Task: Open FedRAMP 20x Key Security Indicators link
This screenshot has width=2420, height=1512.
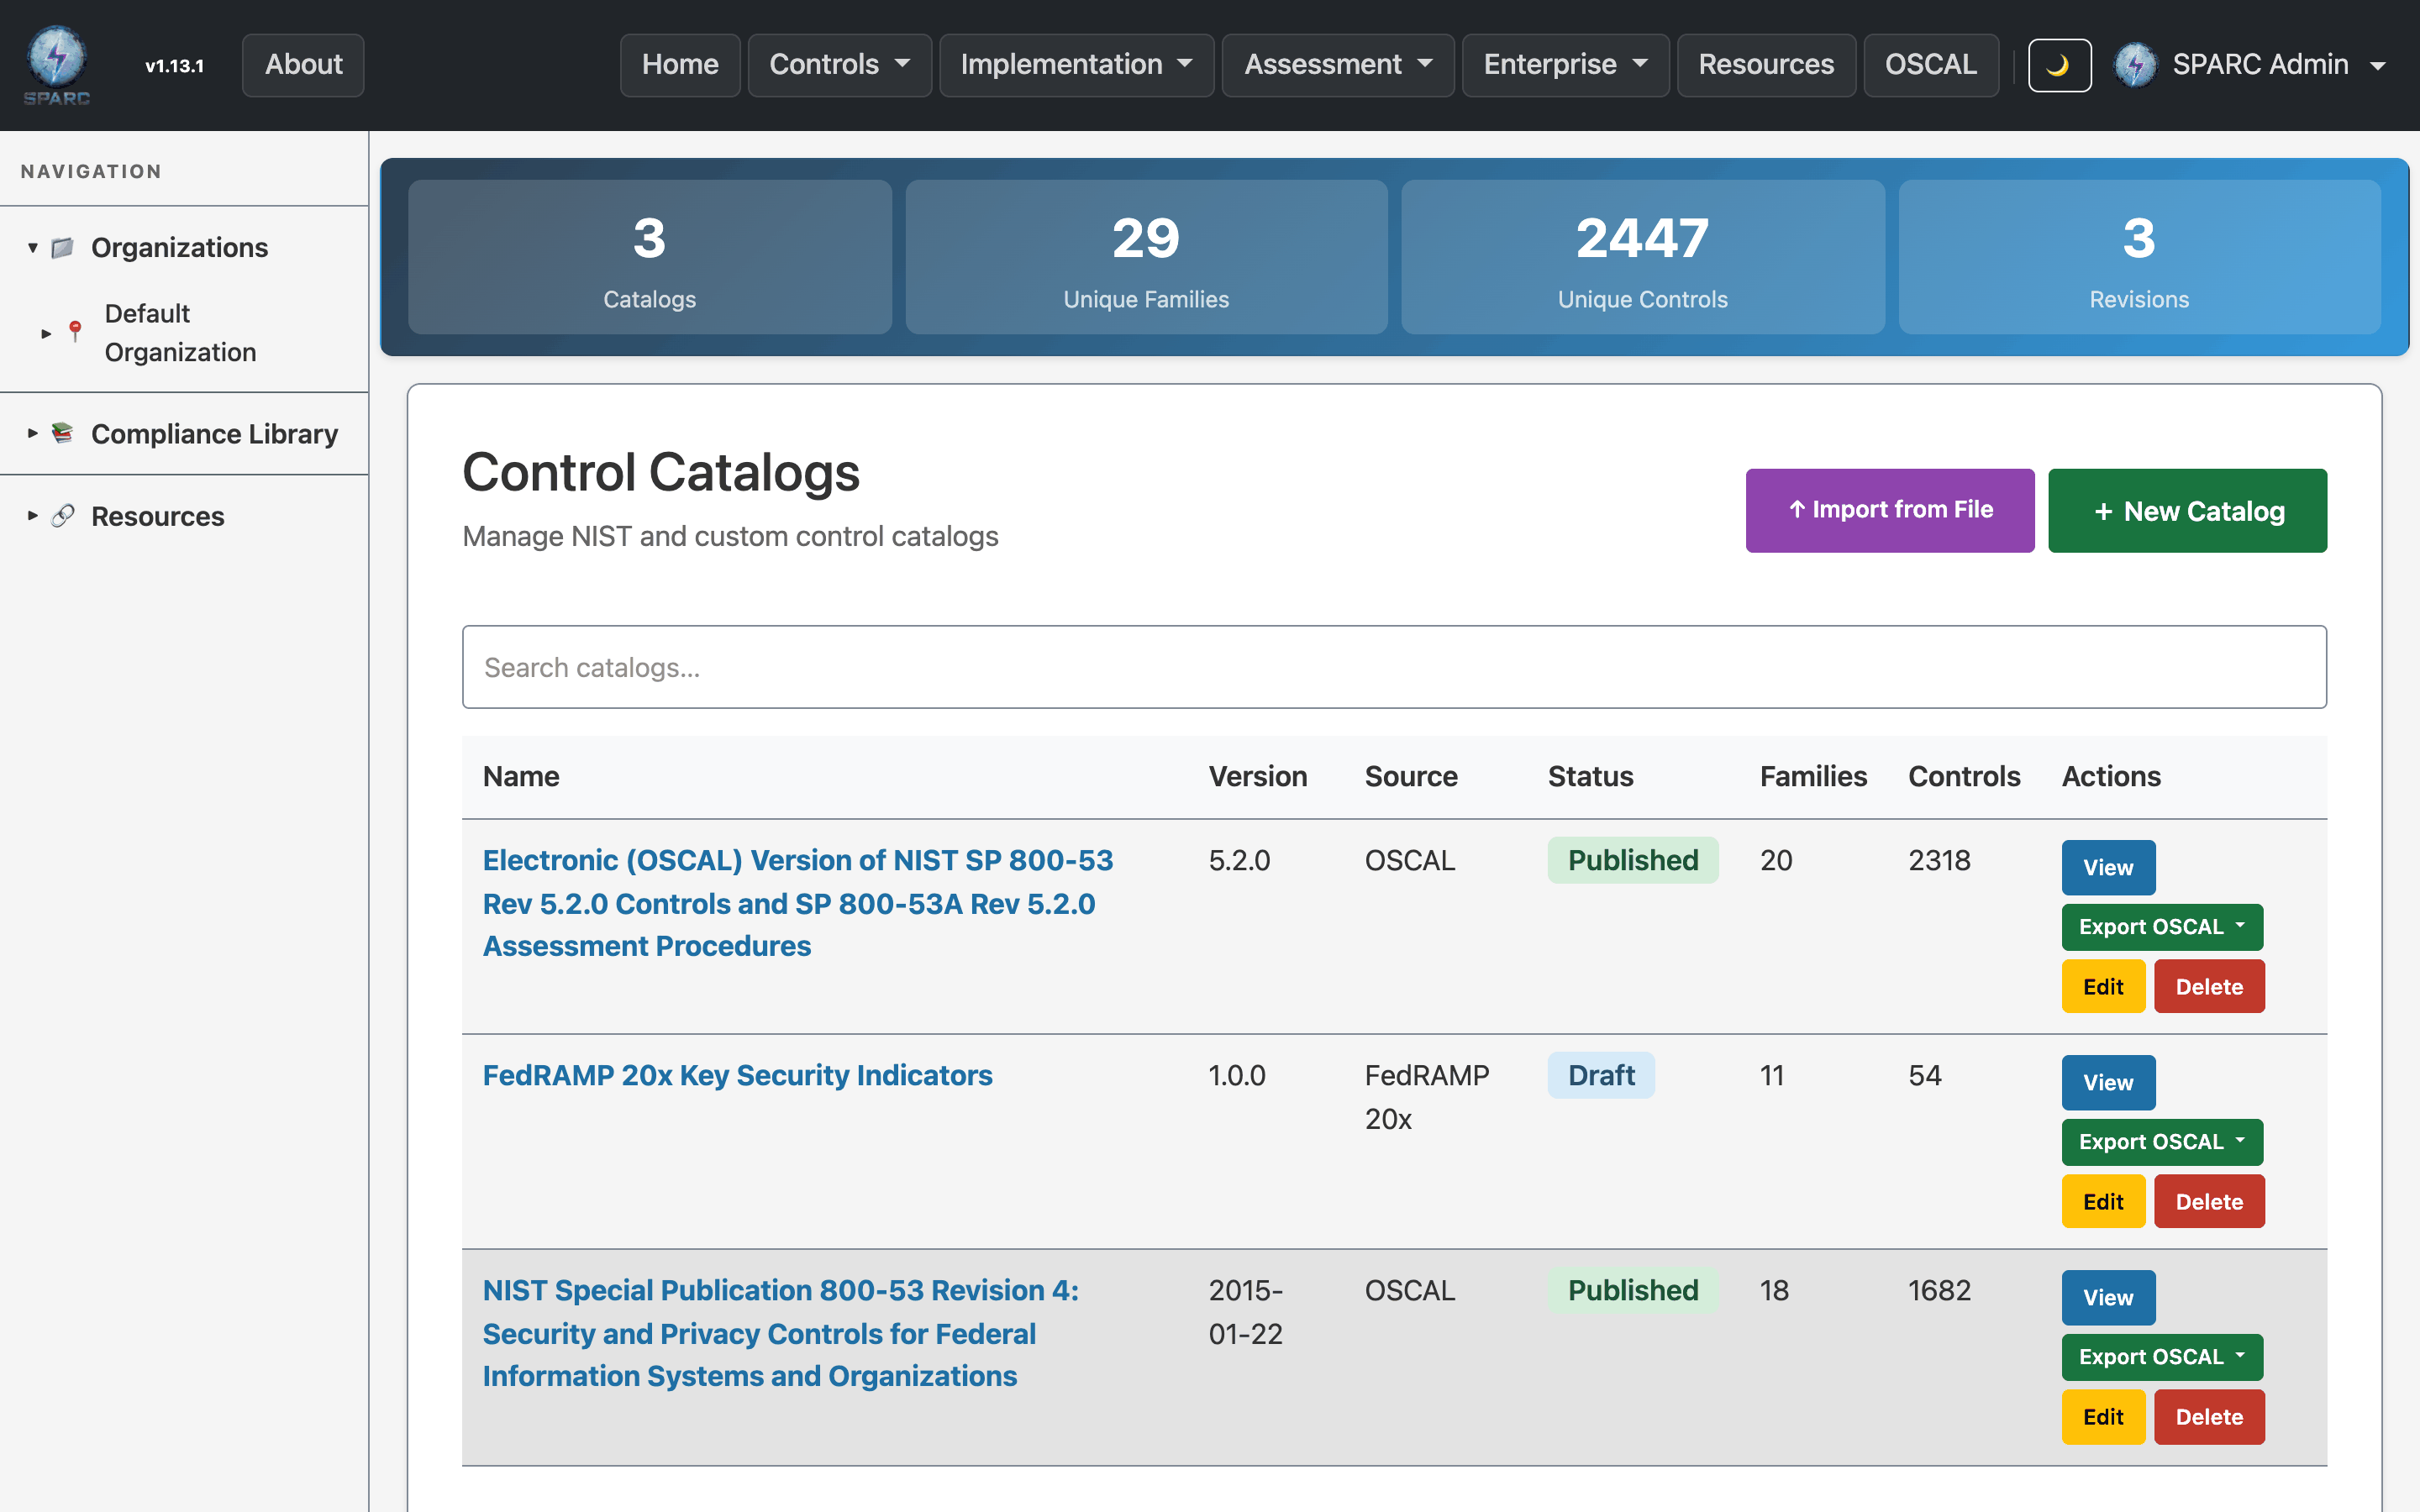Action: tap(737, 1075)
